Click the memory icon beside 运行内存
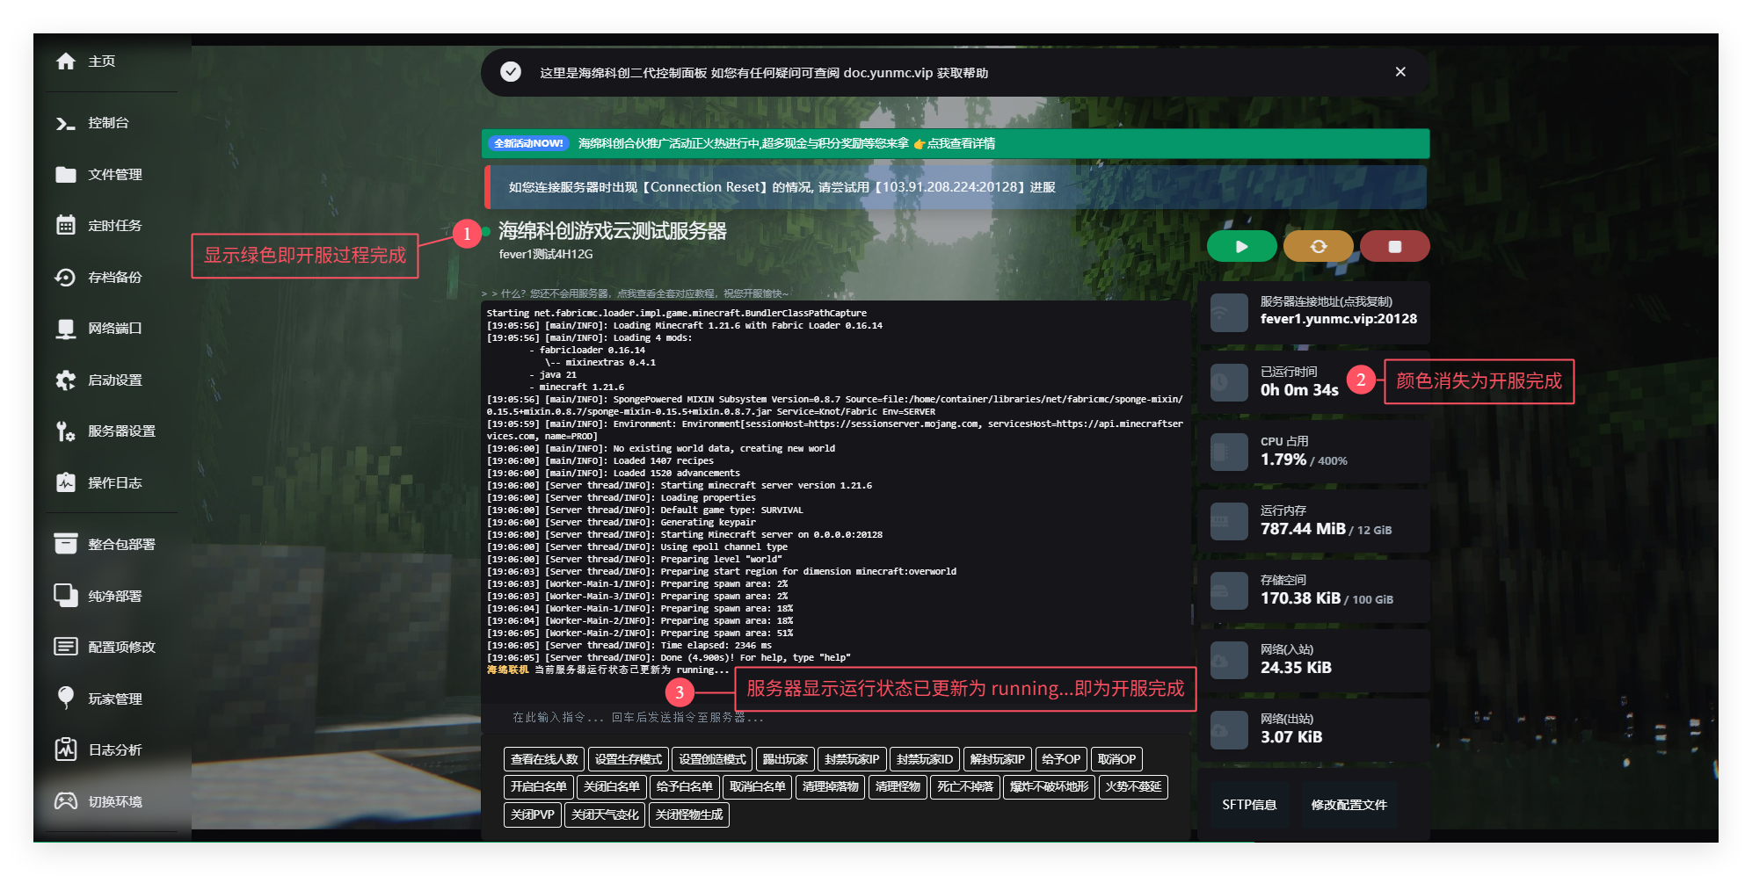The image size is (1752, 876). tap(1229, 521)
